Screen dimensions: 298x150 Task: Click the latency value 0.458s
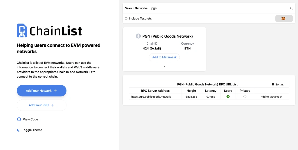[x=210, y=96]
